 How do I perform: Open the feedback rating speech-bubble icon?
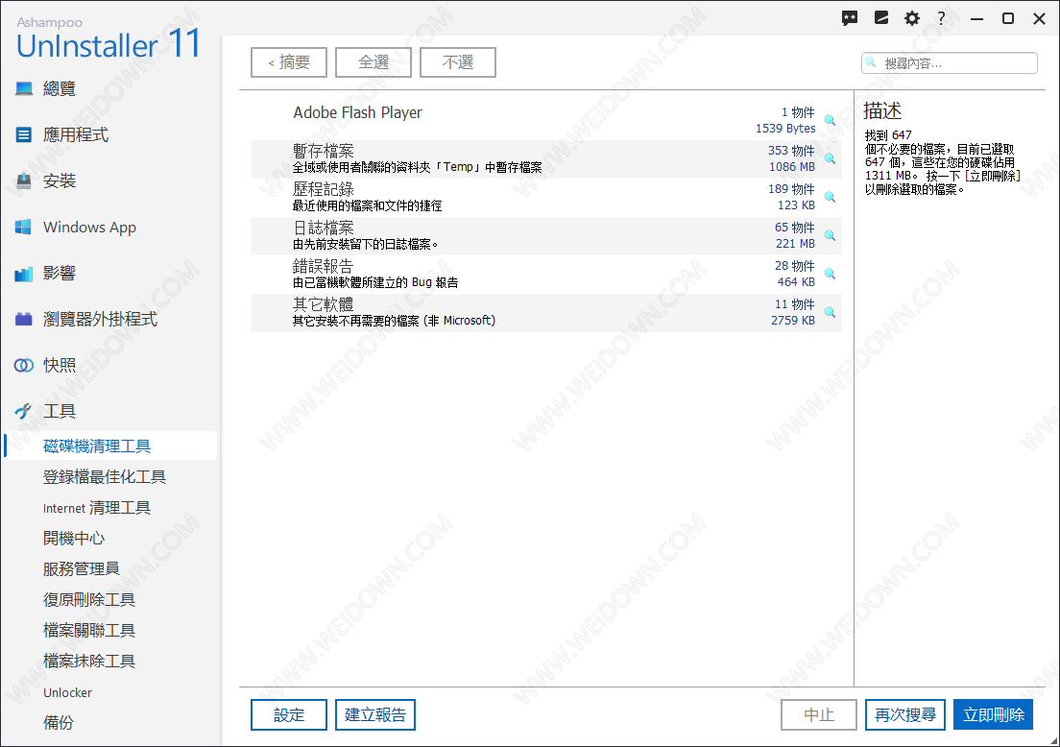850,18
